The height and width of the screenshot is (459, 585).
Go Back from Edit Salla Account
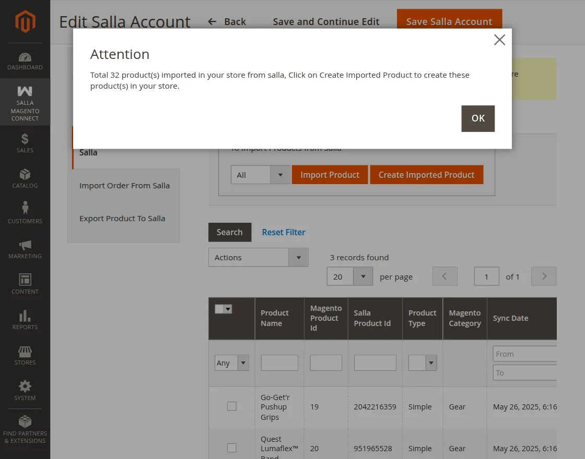(x=227, y=21)
